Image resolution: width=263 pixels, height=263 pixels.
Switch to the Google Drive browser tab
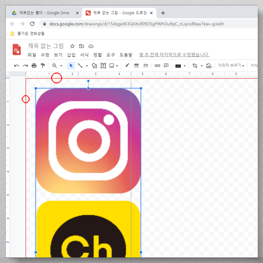click(x=44, y=13)
